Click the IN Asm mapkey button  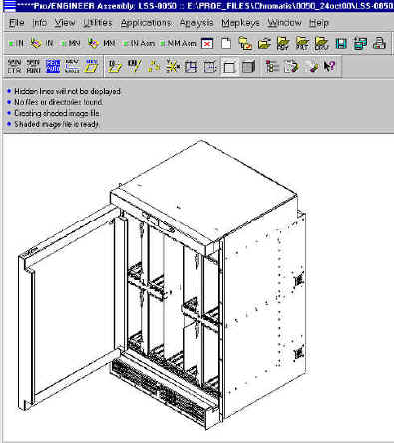(139, 43)
